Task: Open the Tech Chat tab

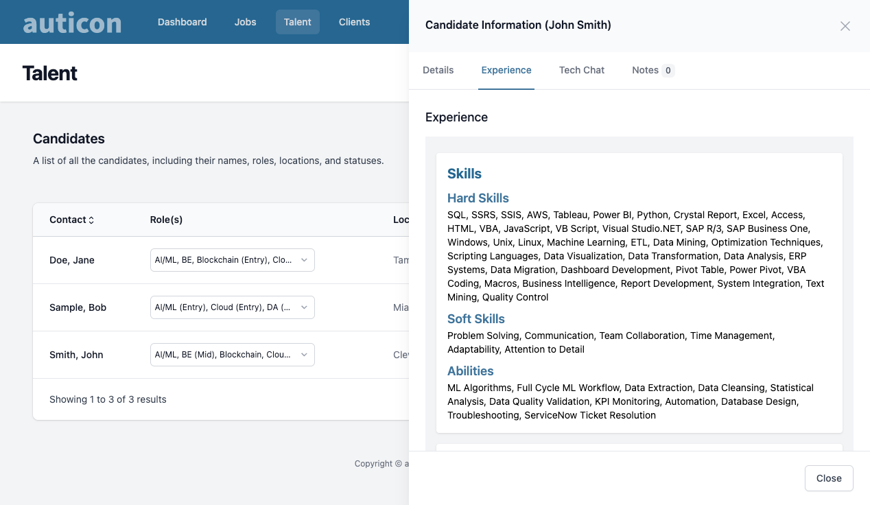Action: click(581, 70)
